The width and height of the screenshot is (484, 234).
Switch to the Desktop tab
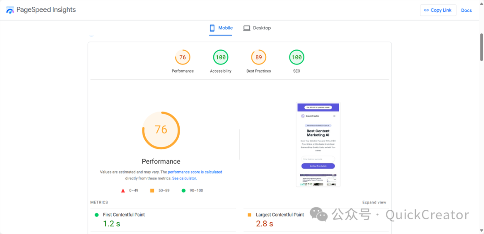point(257,28)
